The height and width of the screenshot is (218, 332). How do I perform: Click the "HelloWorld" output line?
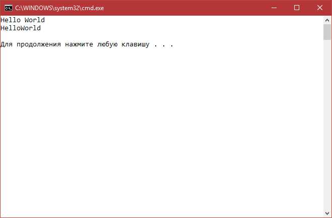(x=21, y=28)
